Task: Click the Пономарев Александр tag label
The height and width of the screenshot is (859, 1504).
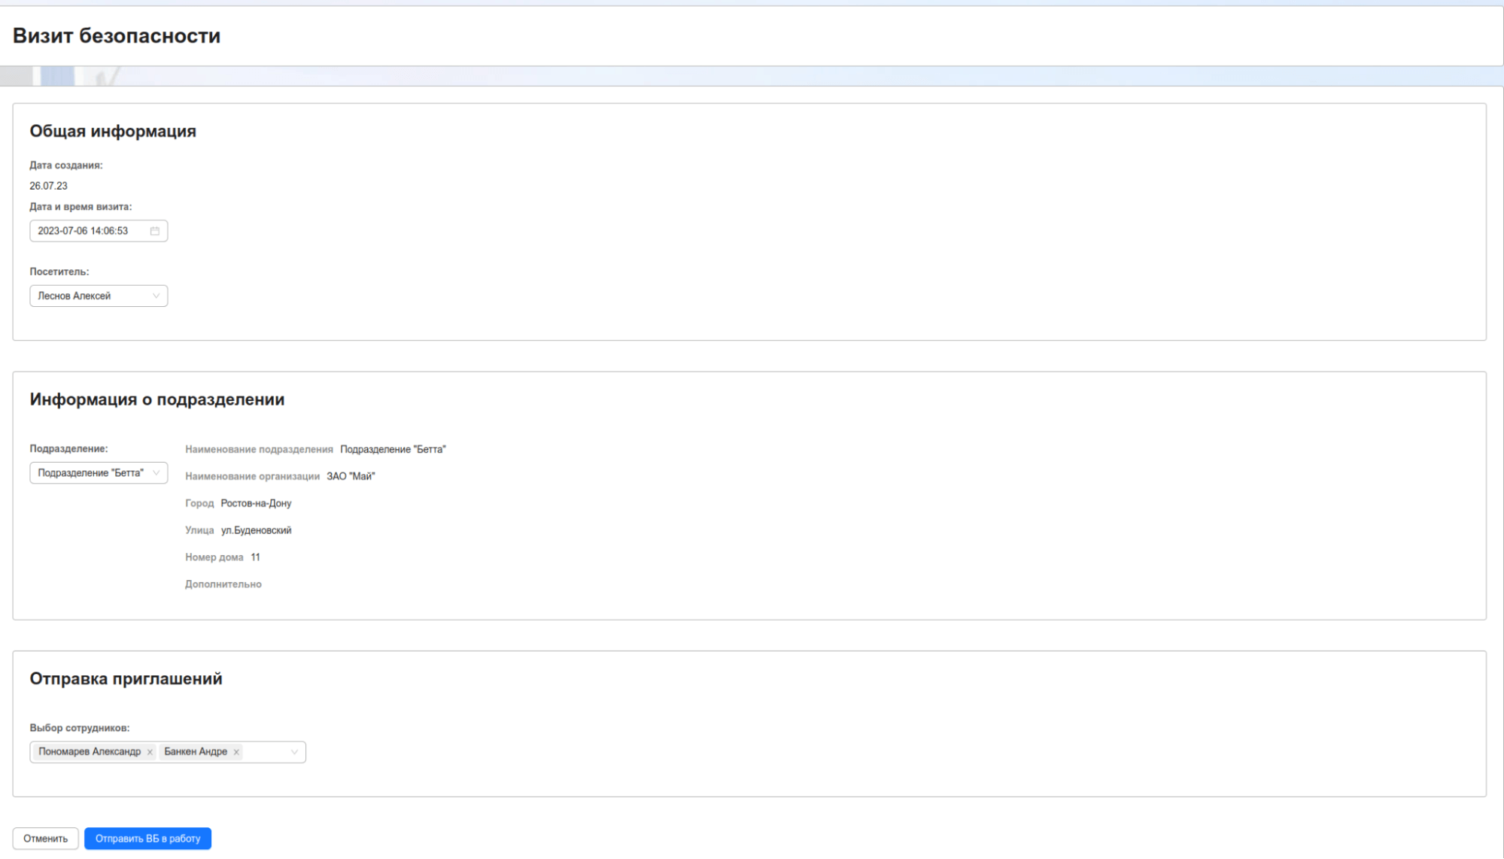Action: pos(90,751)
